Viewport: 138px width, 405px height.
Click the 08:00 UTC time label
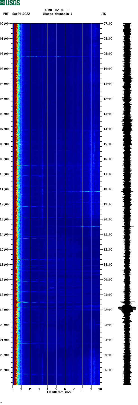pyautogui.click(x=108, y=39)
